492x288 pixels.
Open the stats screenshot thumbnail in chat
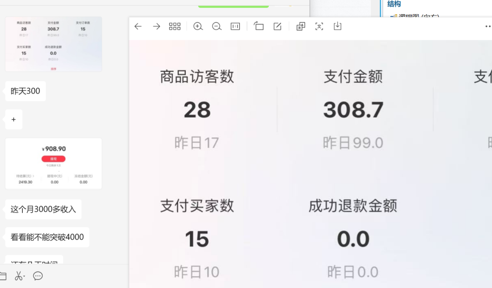pyautogui.click(x=53, y=44)
